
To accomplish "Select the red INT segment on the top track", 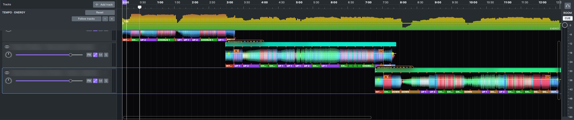I will [x=127, y=40].
